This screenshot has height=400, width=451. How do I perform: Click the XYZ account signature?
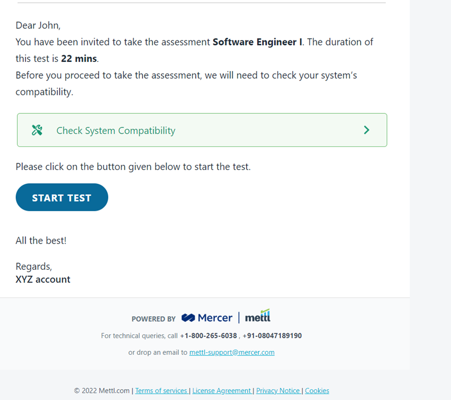point(43,279)
